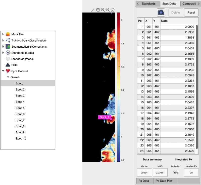Click the camera snapshot icon
The height and width of the screenshot is (185, 201).
pyautogui.click(x=161, y=12)
